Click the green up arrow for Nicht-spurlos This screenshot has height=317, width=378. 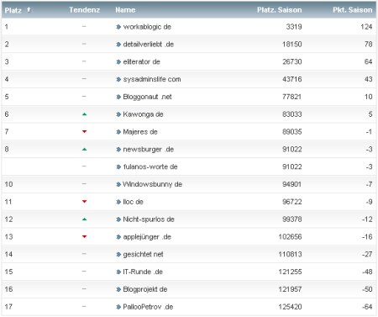84,219
